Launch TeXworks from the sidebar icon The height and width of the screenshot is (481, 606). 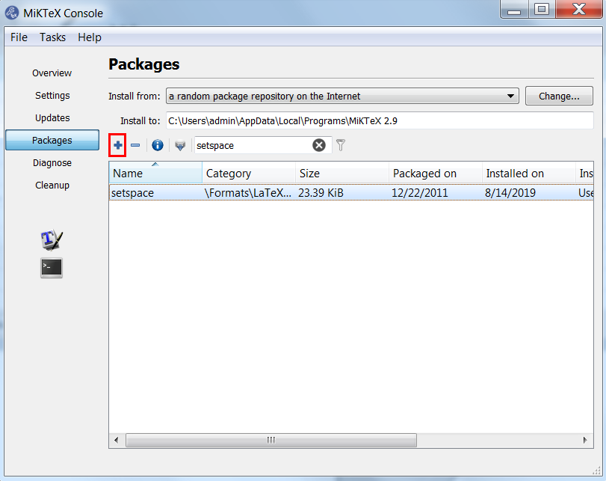click(x=52, y=240)
